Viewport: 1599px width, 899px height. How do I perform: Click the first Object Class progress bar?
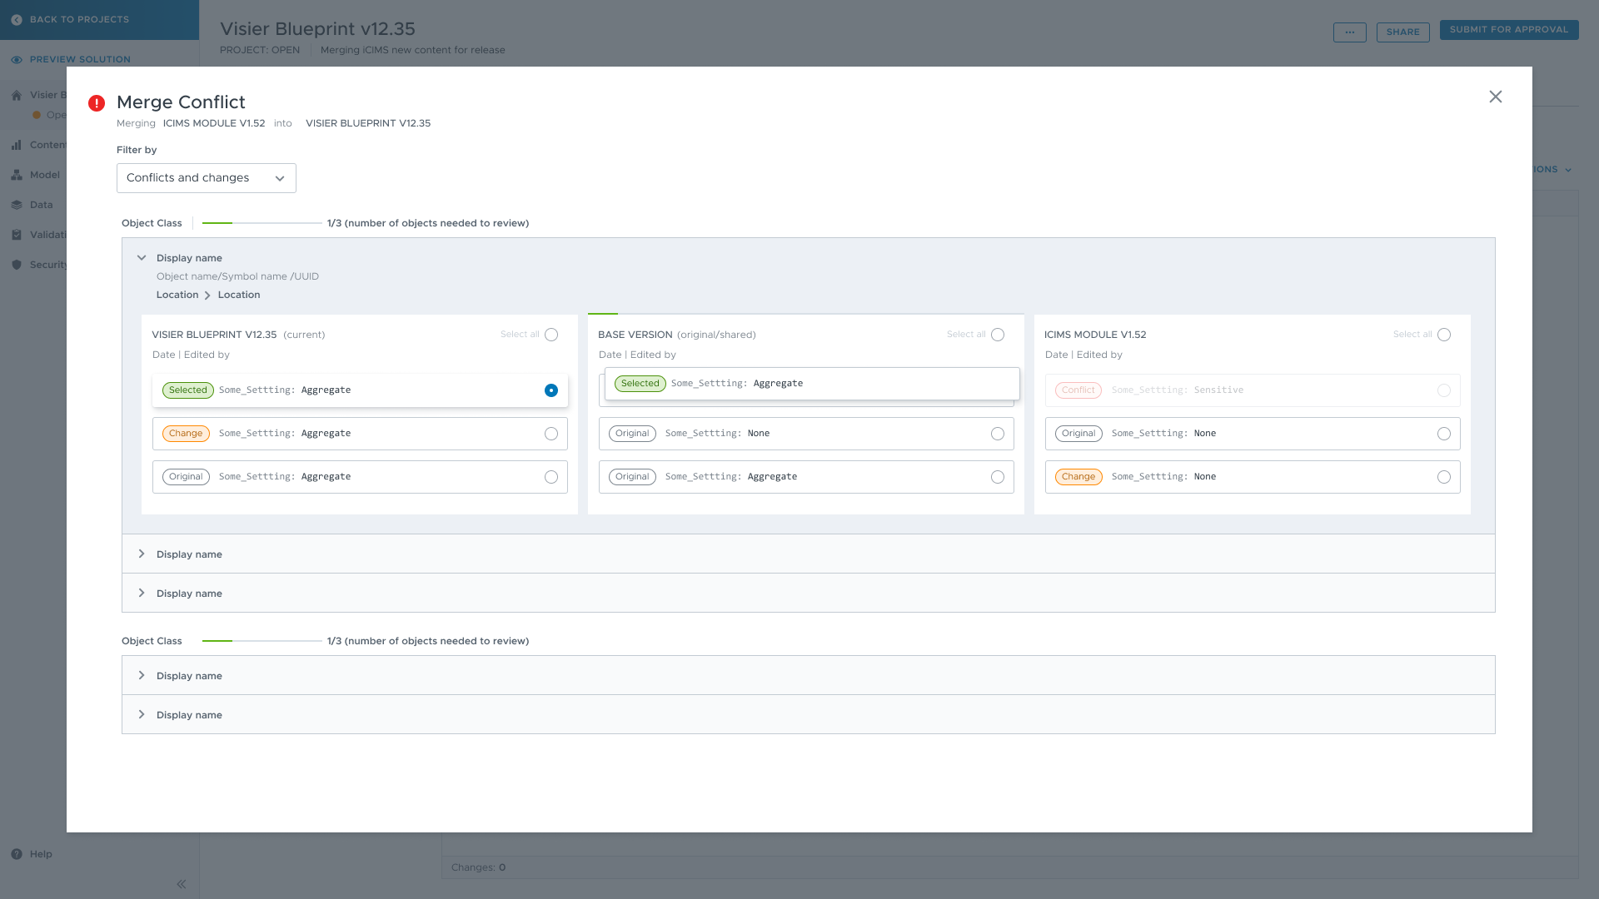[262, 223]
